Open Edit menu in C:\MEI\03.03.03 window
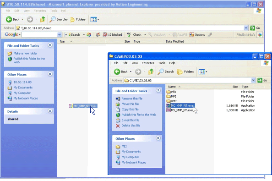Viewport: 272px width, 181px height. 125,63
